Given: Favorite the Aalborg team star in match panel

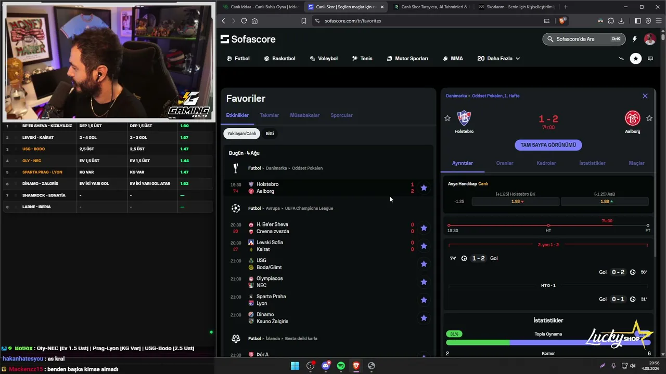Looking at the screenshot, I should 649,118.
